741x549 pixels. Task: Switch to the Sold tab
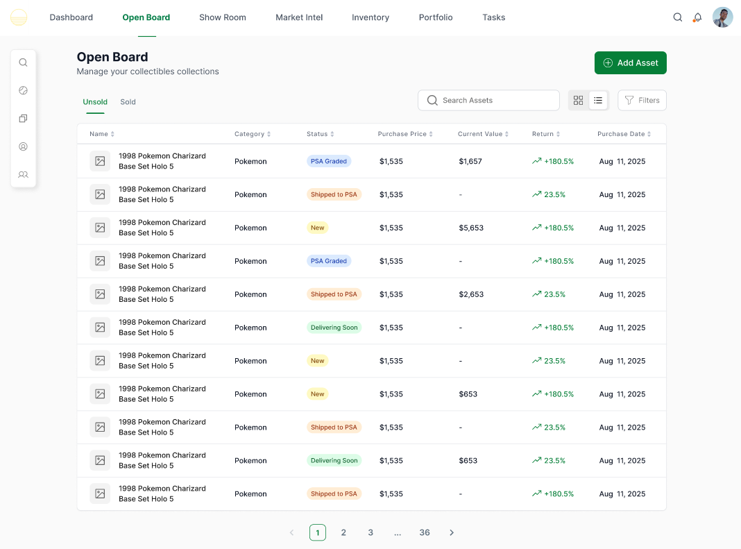[128, 101]
